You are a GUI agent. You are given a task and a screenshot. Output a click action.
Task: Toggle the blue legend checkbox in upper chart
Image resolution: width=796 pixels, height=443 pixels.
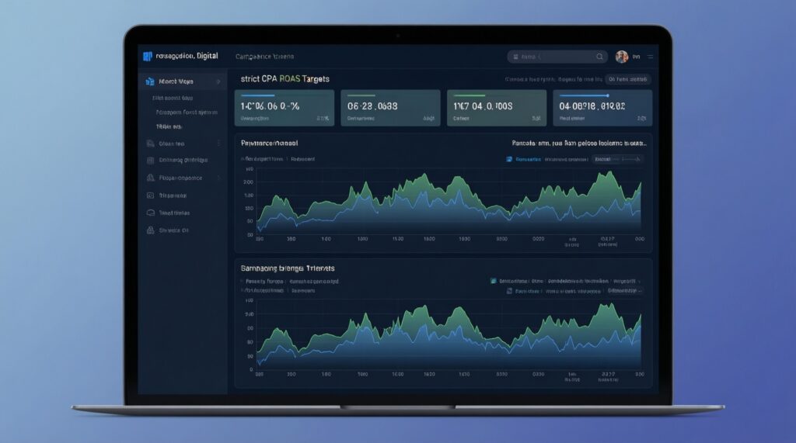pos(510,159)
